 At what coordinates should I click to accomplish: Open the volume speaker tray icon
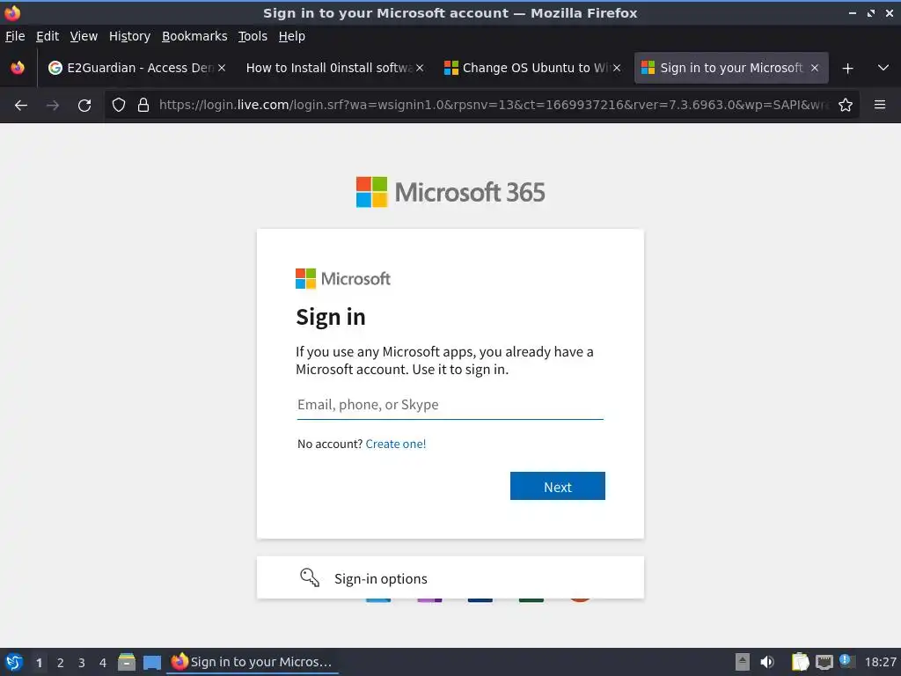[767, 662]
